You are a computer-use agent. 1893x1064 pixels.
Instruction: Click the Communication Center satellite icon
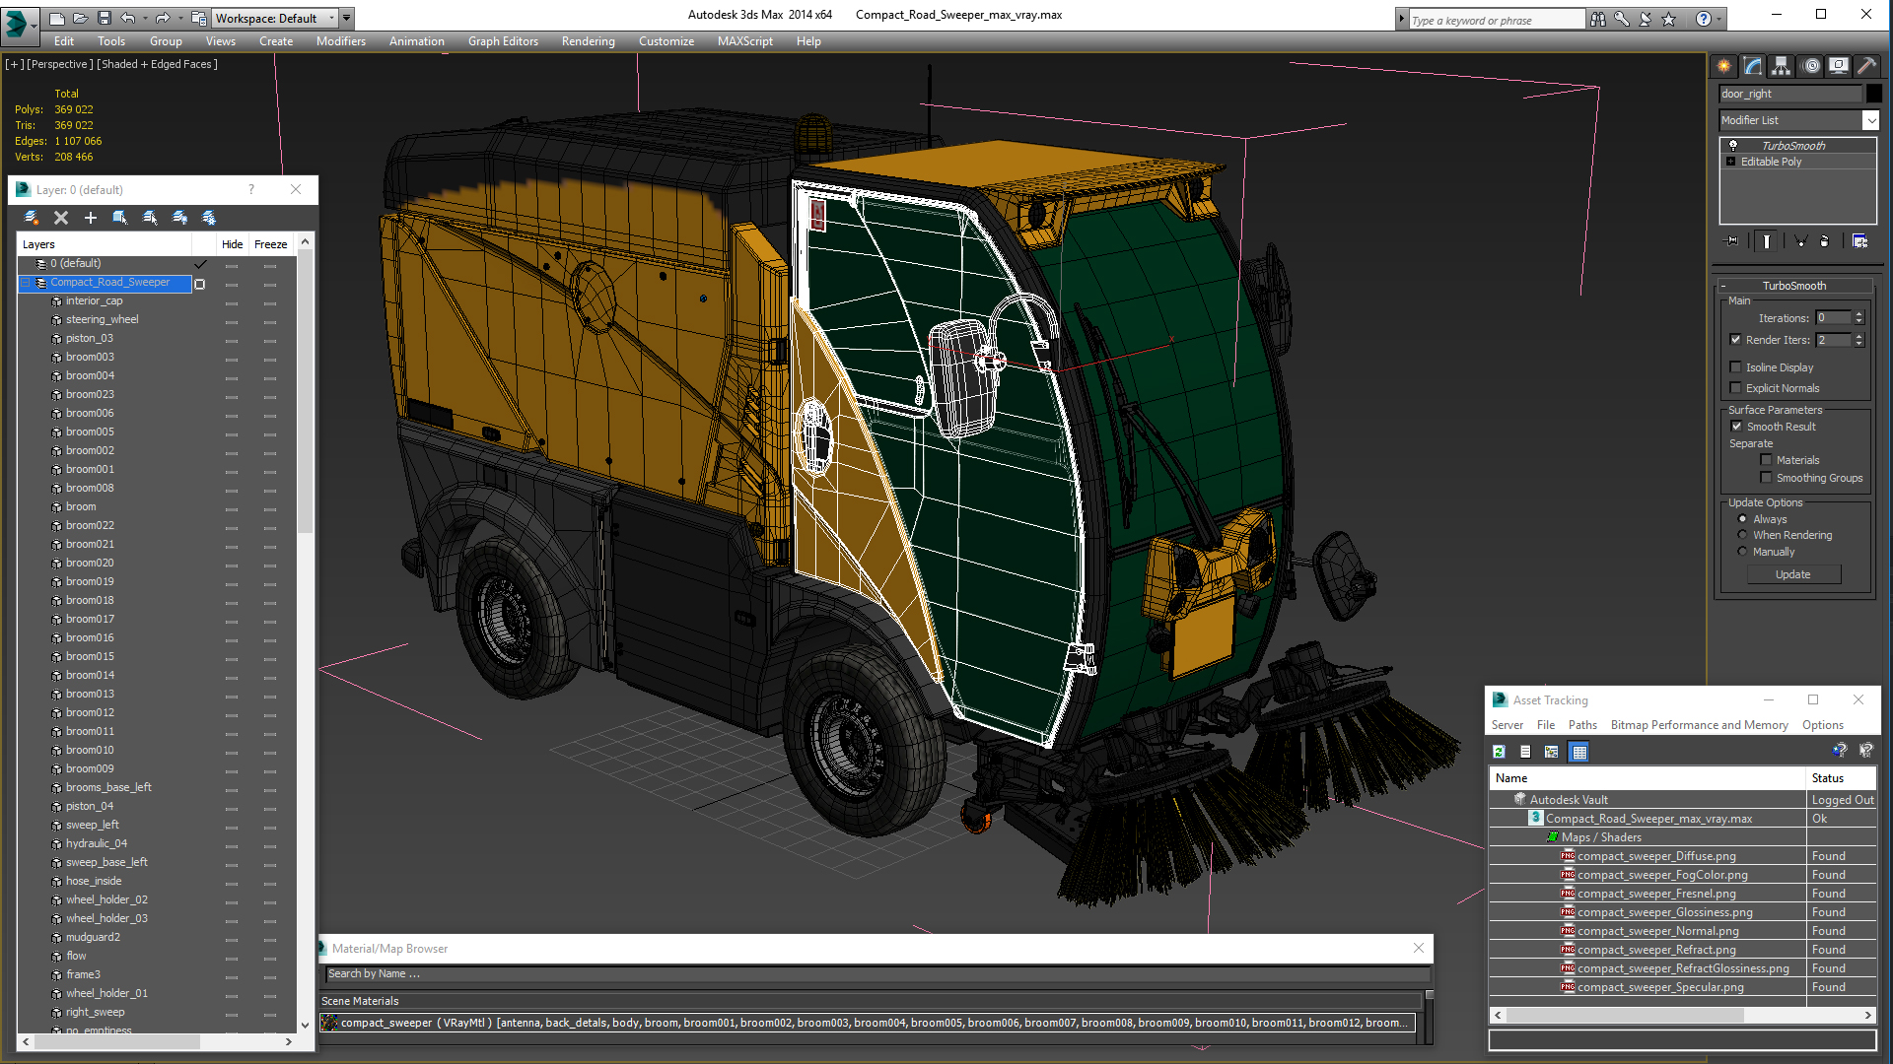coord(1646,19)
